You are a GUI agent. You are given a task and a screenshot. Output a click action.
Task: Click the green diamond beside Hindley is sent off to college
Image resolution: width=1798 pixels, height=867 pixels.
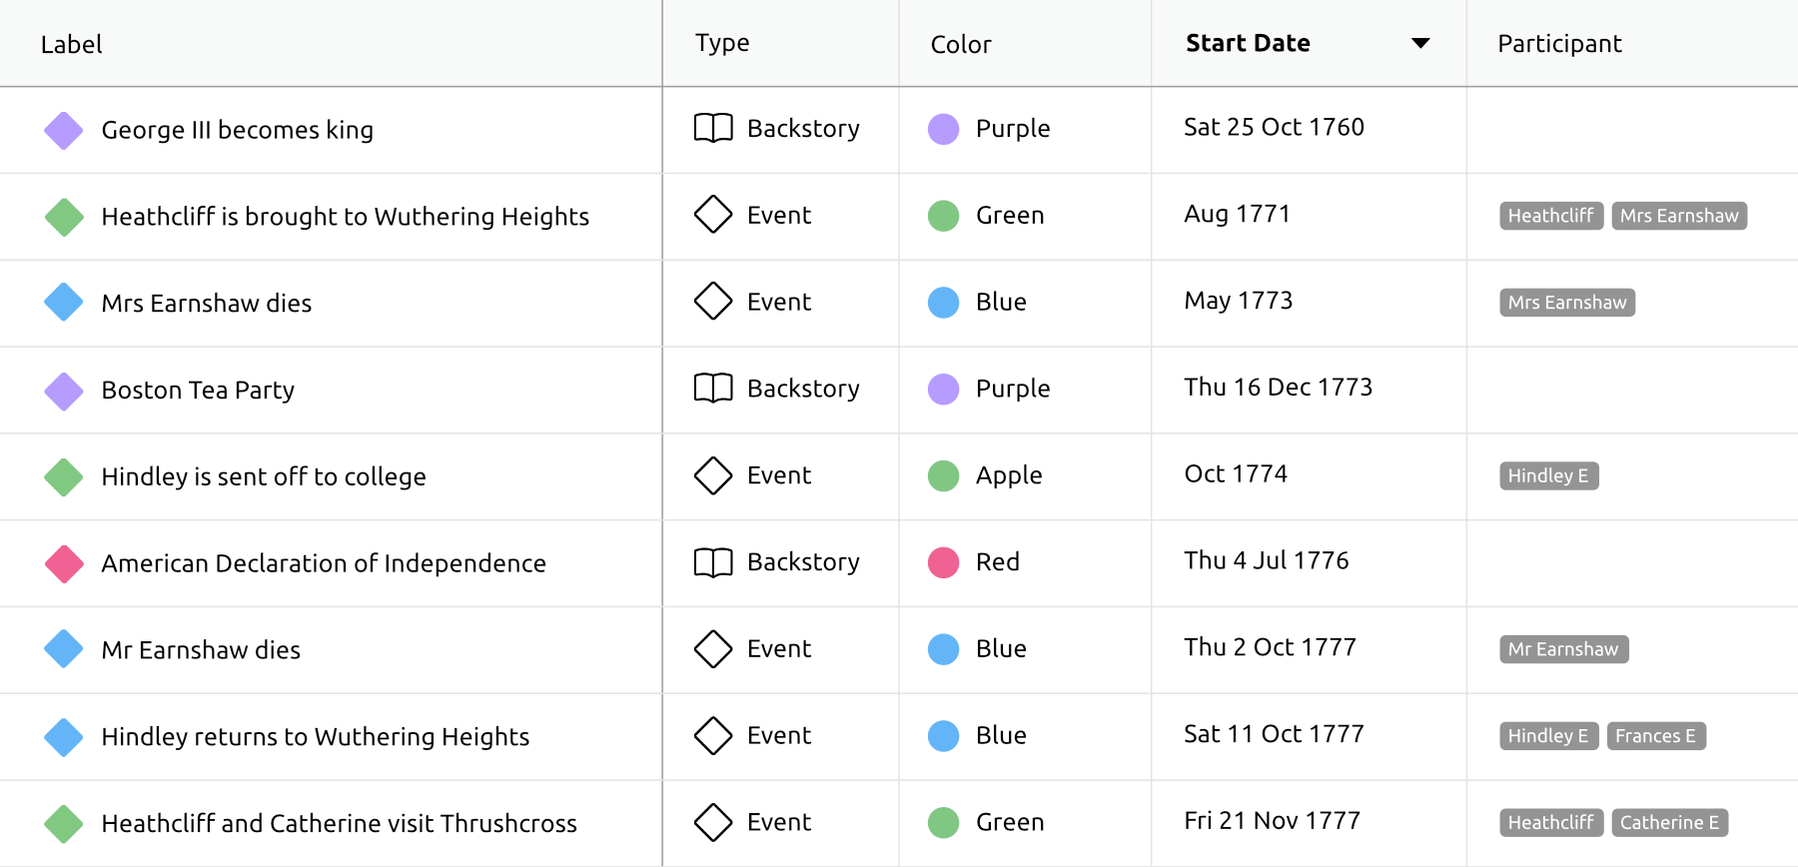[64, 477]
